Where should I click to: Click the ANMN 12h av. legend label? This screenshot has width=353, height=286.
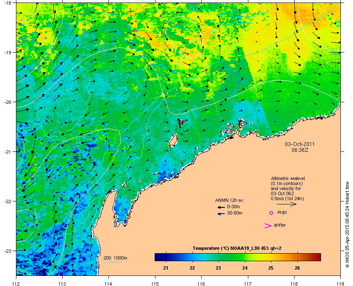coord(229,200)
